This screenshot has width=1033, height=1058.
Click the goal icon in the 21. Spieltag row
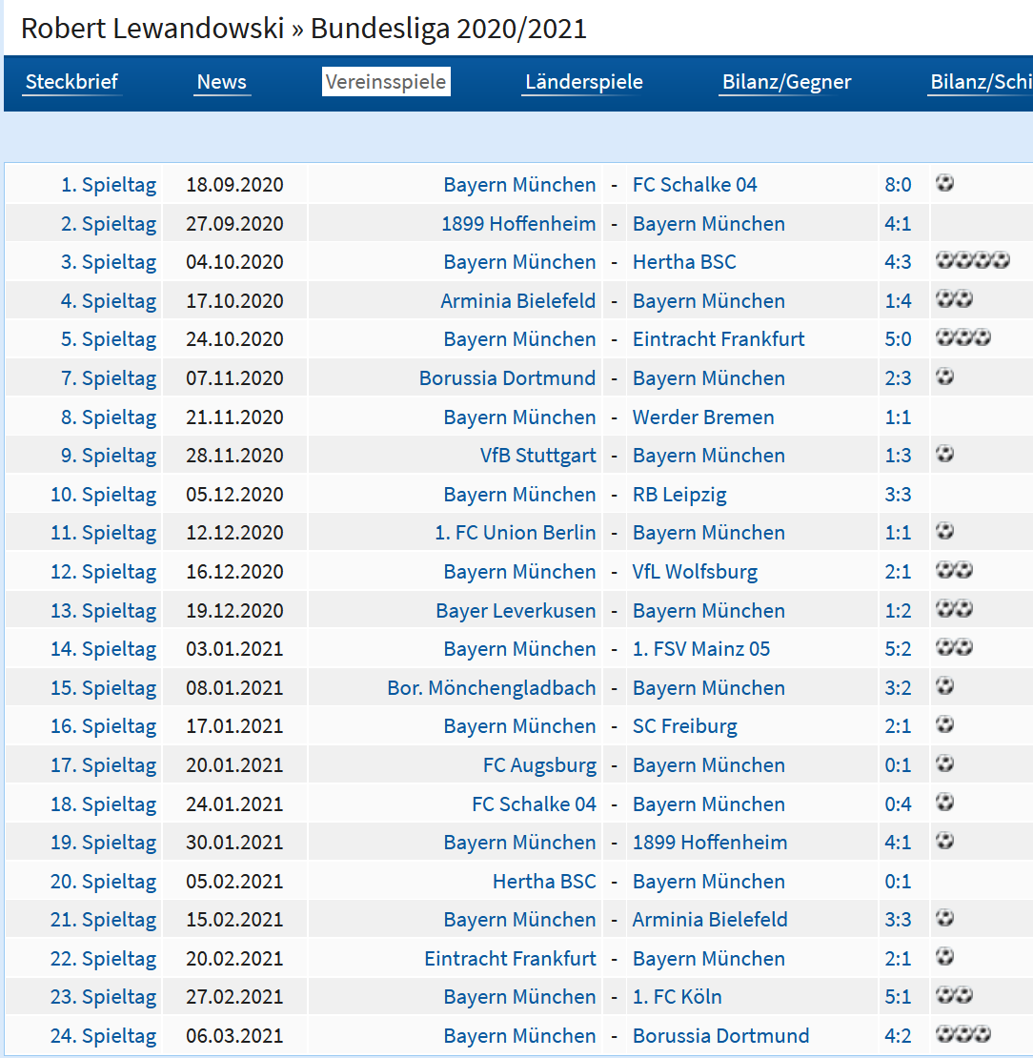[x=944, y=918]
